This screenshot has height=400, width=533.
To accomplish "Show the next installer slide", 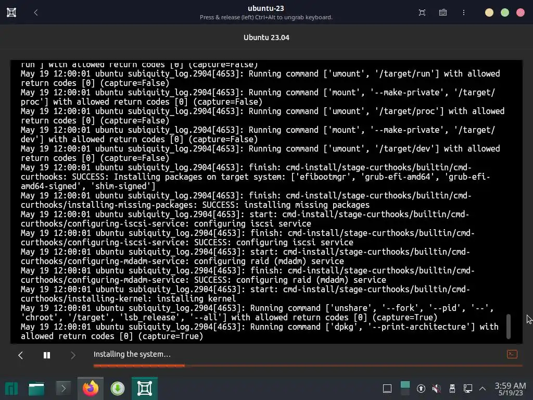I will pyautogui.click(x=73, y=355).
